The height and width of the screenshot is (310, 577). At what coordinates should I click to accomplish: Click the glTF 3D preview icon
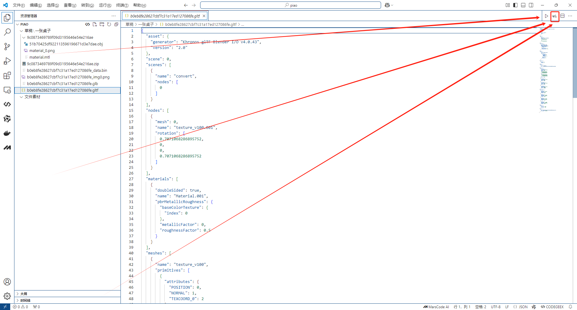(554, 16)
